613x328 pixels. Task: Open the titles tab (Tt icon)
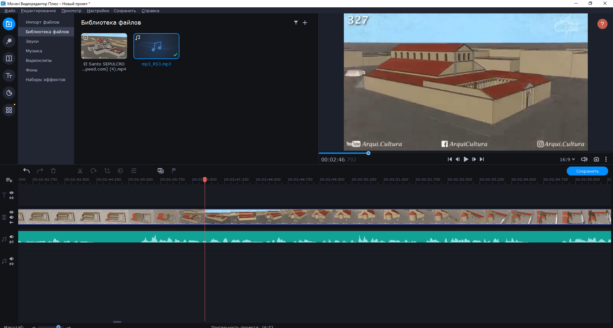coord(9,76)
